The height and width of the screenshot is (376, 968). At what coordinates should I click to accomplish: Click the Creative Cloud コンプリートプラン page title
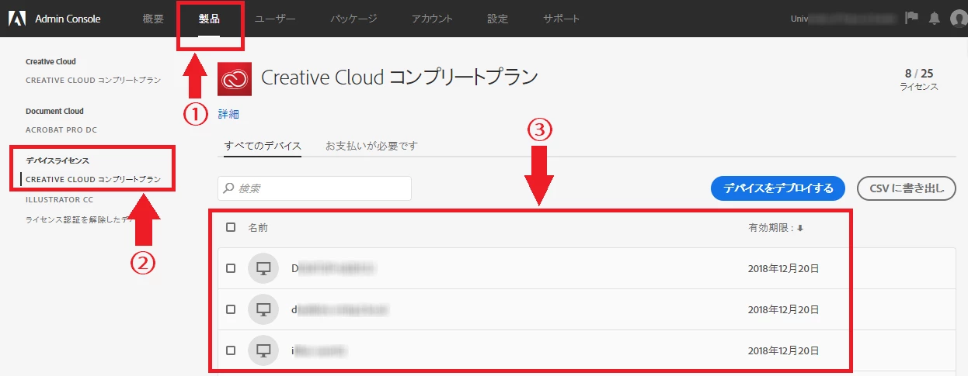click(399, 78)
